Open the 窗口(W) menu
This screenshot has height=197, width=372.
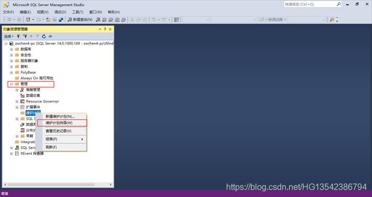point(95,12)
